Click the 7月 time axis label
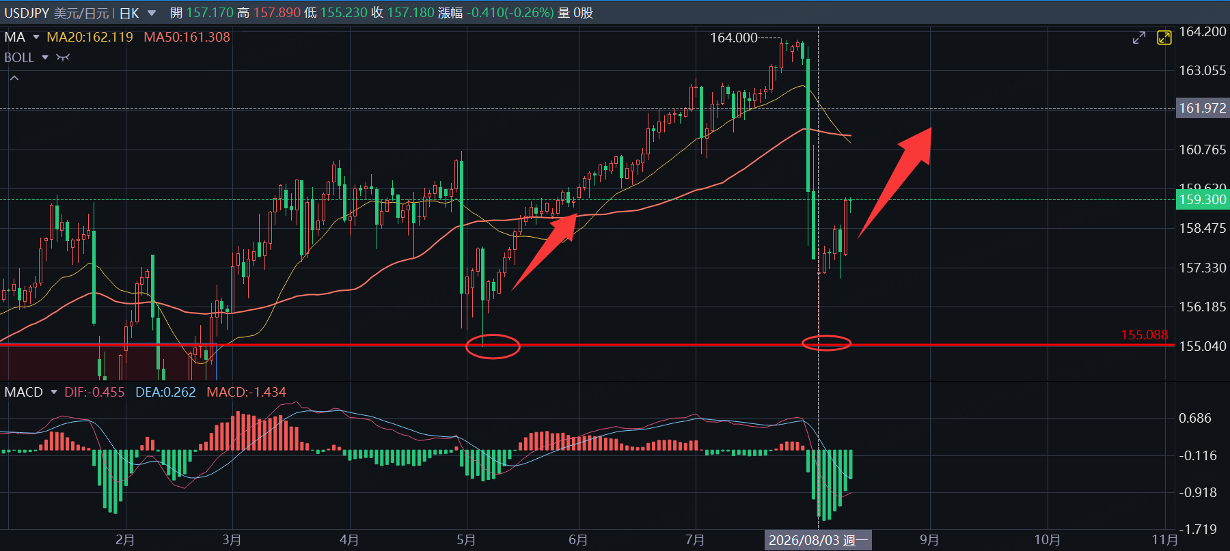 click(695, 540)
